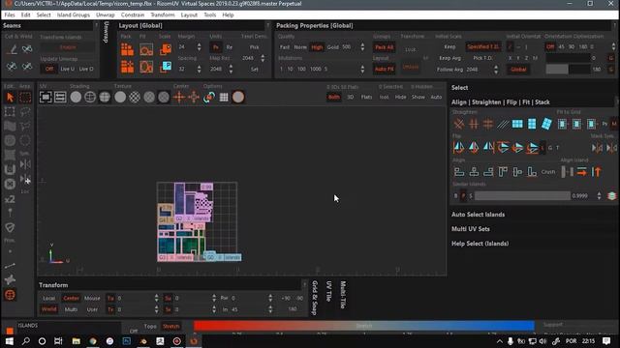The image size is (620, 348).
Task: Click the shield icon in left toolbar
Action: coord(10,228)
